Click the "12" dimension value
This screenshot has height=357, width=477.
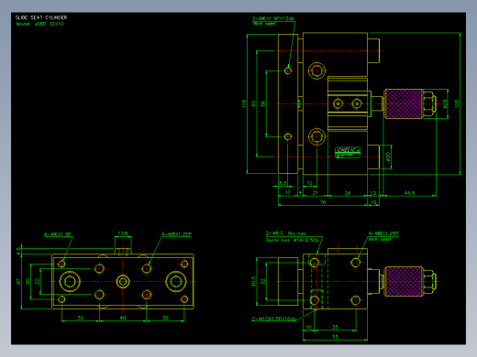[x=309, y=183]
